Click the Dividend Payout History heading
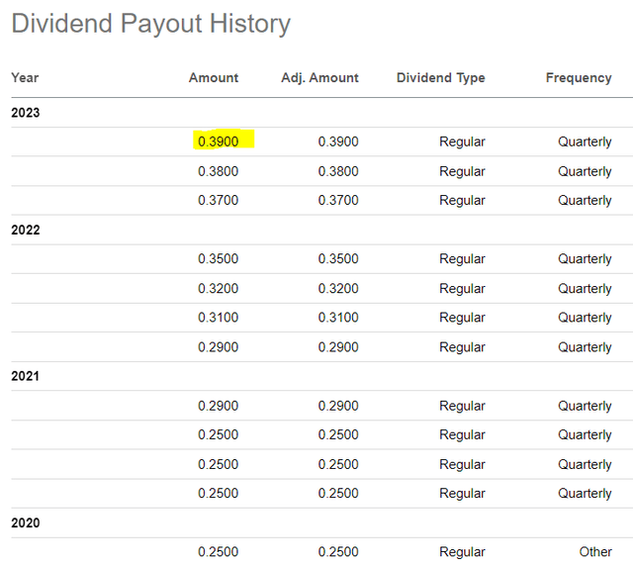This screenshot has width=633, height=566. tap(151, 24)
